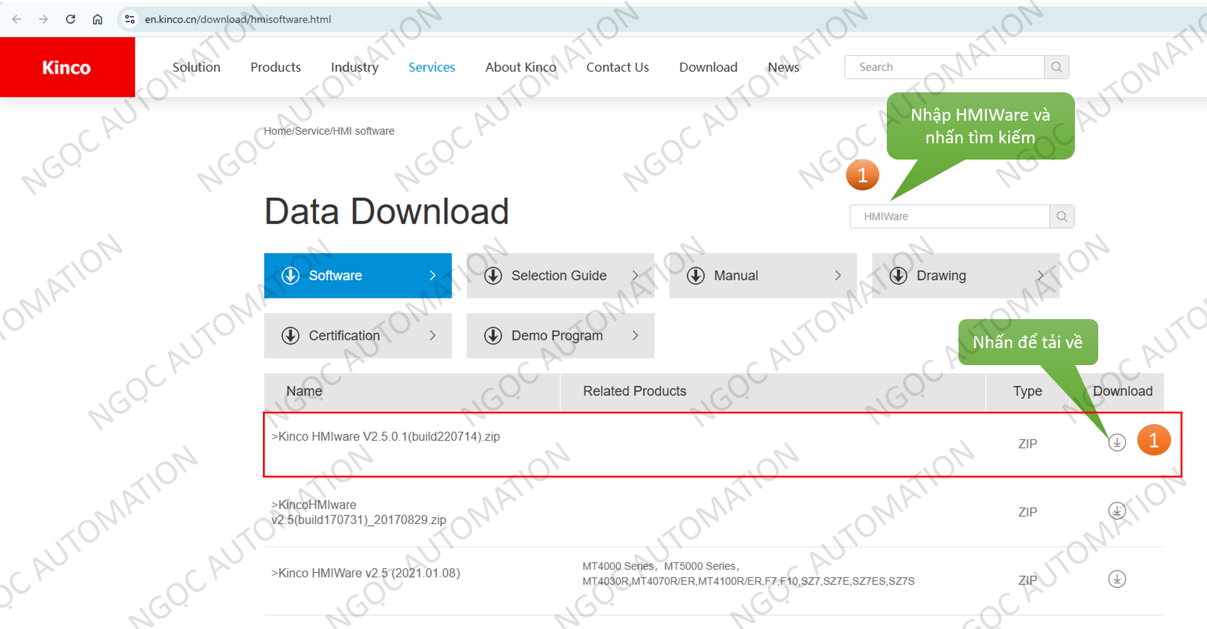
Task: Click the Download column header
Action: click(x=1123, y=391)
